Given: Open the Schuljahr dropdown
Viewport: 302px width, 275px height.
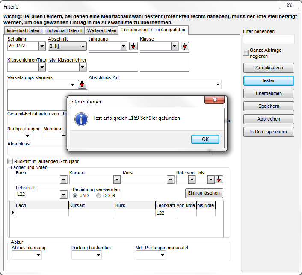Looking at the screenshot, I should click(42, 46).
